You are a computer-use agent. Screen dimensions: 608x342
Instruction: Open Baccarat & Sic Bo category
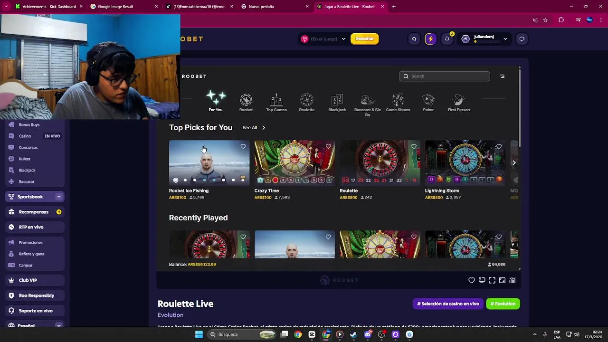tap(368, 105)
